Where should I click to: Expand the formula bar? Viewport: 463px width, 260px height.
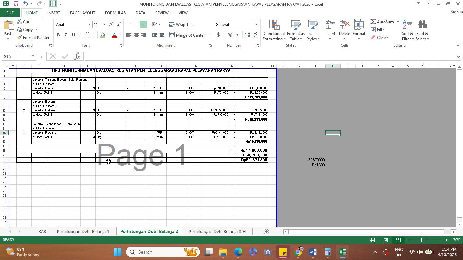click(x=458, y=57)
